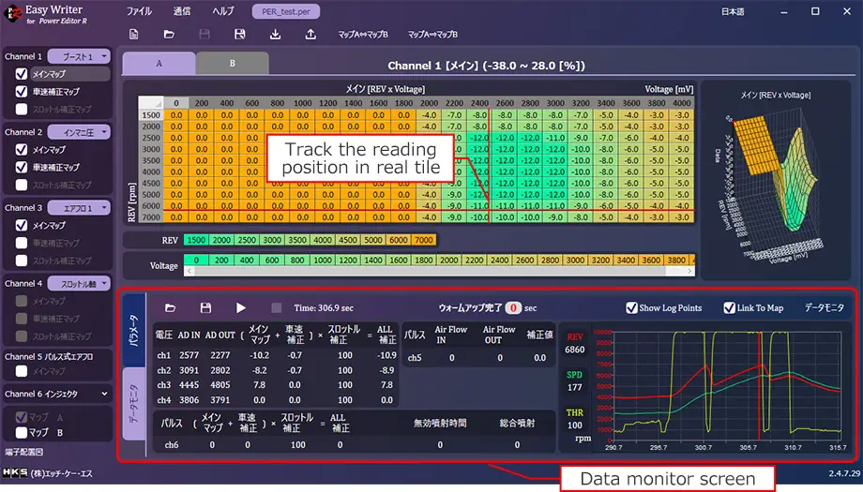Click the マップA⇔マップB swap button

point(363,34)
